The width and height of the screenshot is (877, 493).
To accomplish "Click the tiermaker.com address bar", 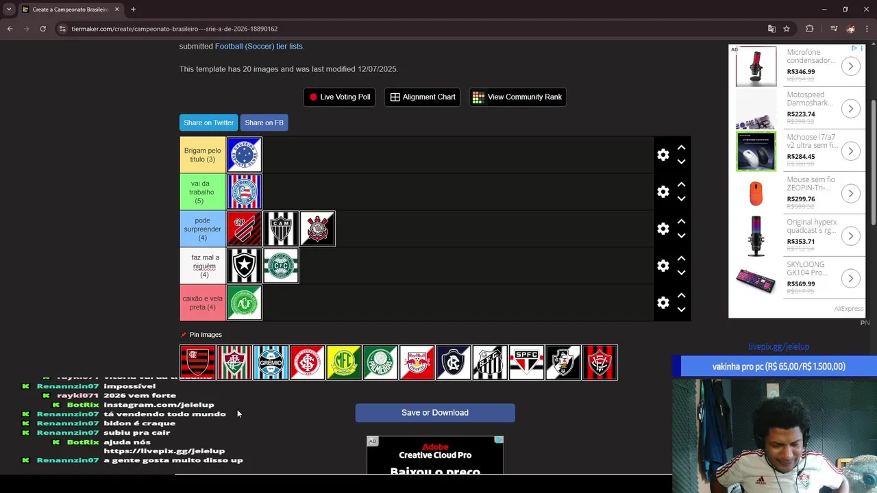I will 411,29.
